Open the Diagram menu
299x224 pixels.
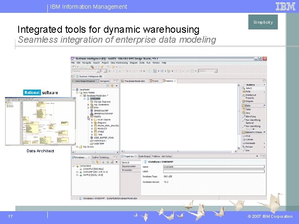click(x=133, y=63)
